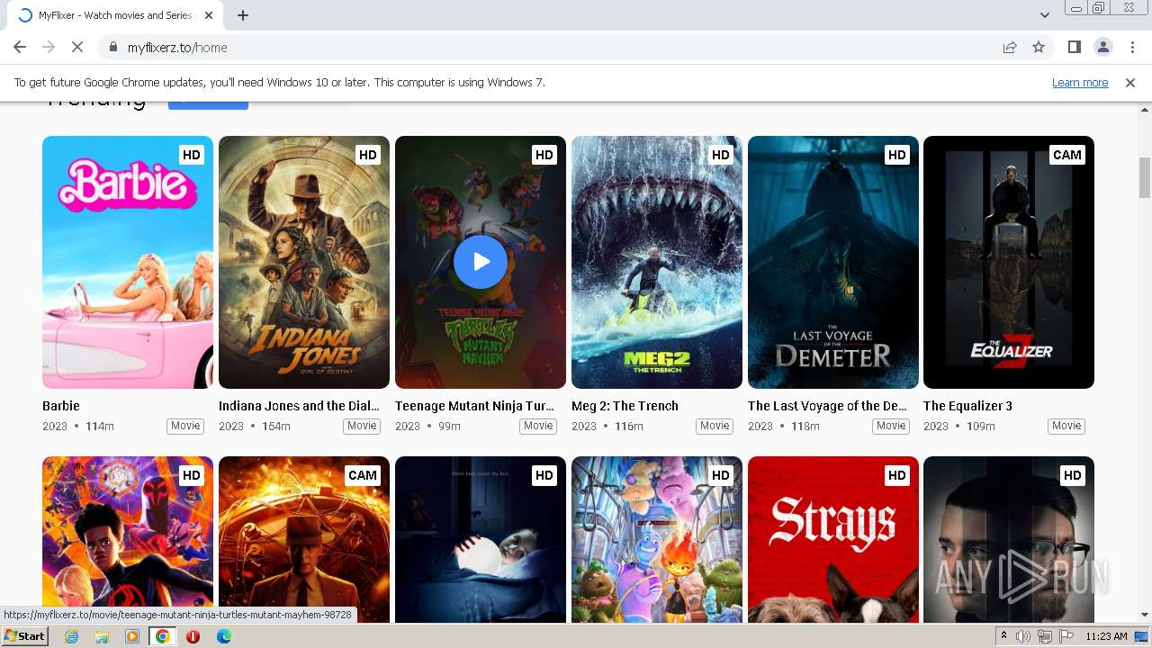This screenshot has height=648, width=1152.
Task: Click the CAM badge on The Equalizer 3
Action: tap(1066, 155)
